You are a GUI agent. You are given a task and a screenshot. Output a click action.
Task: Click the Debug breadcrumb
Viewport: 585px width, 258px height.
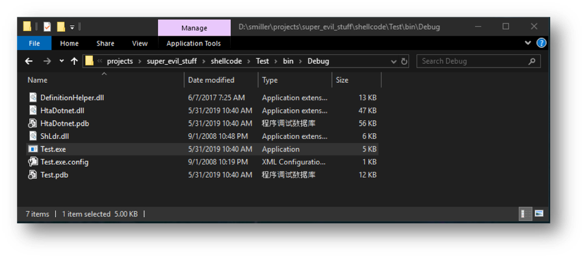(318, 62)
